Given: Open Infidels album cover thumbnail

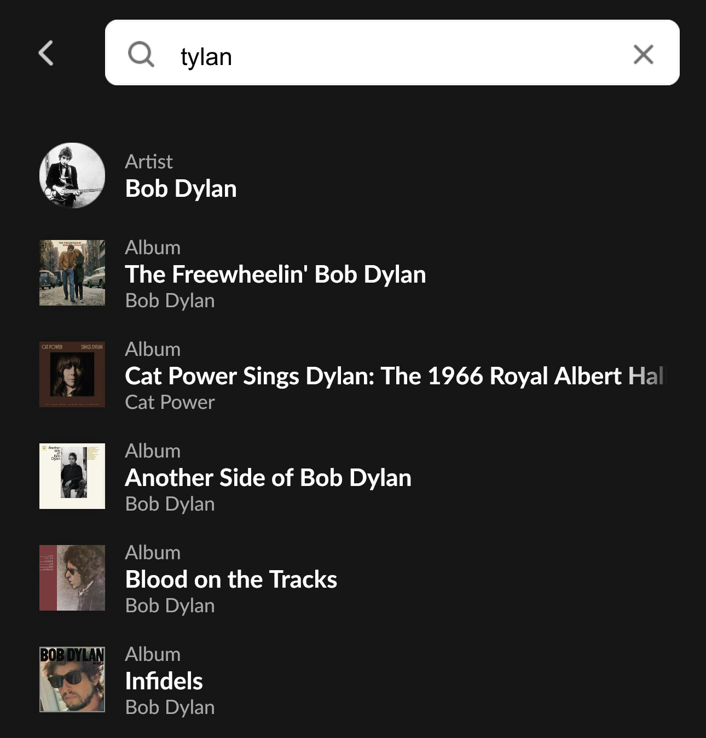Looking at the screenshot, I should click(x=72, y=680).
